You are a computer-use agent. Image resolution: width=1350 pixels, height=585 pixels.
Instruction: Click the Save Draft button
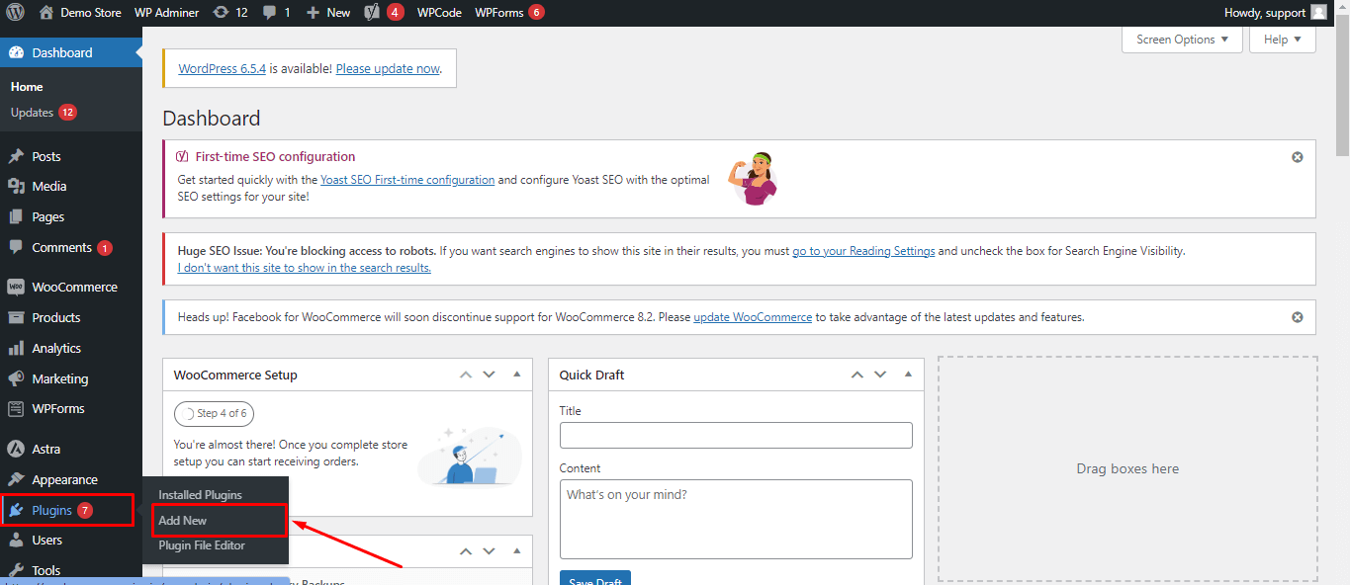click(x=595, y=578)
